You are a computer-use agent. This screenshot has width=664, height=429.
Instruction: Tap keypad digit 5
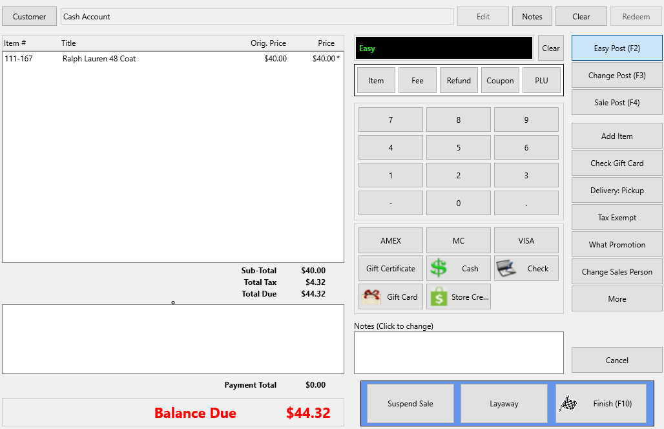coord(458,147)
